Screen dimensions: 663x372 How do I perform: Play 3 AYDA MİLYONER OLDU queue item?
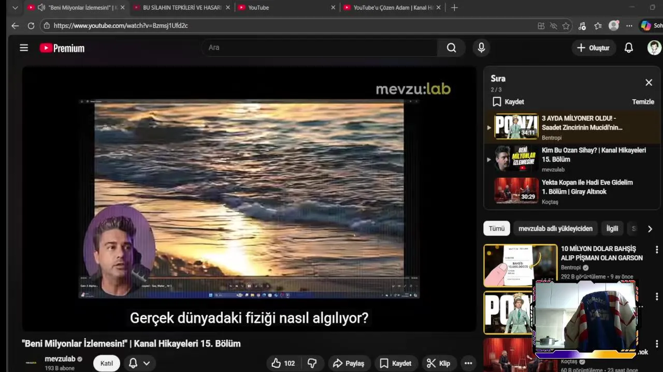pyautogui.click(x=572, y=127)
